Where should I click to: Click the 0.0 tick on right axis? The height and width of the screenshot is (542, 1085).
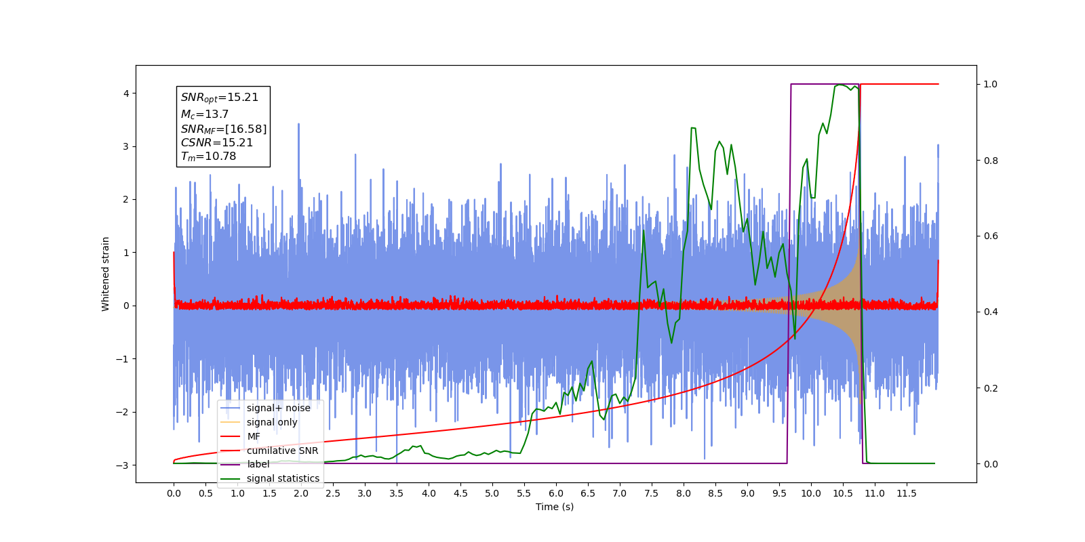(x=991, y=464)
